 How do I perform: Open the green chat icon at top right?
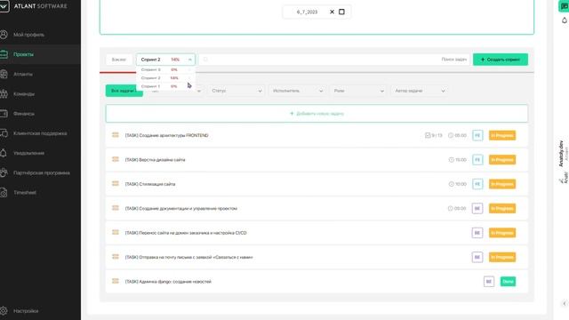coord(564,6)
